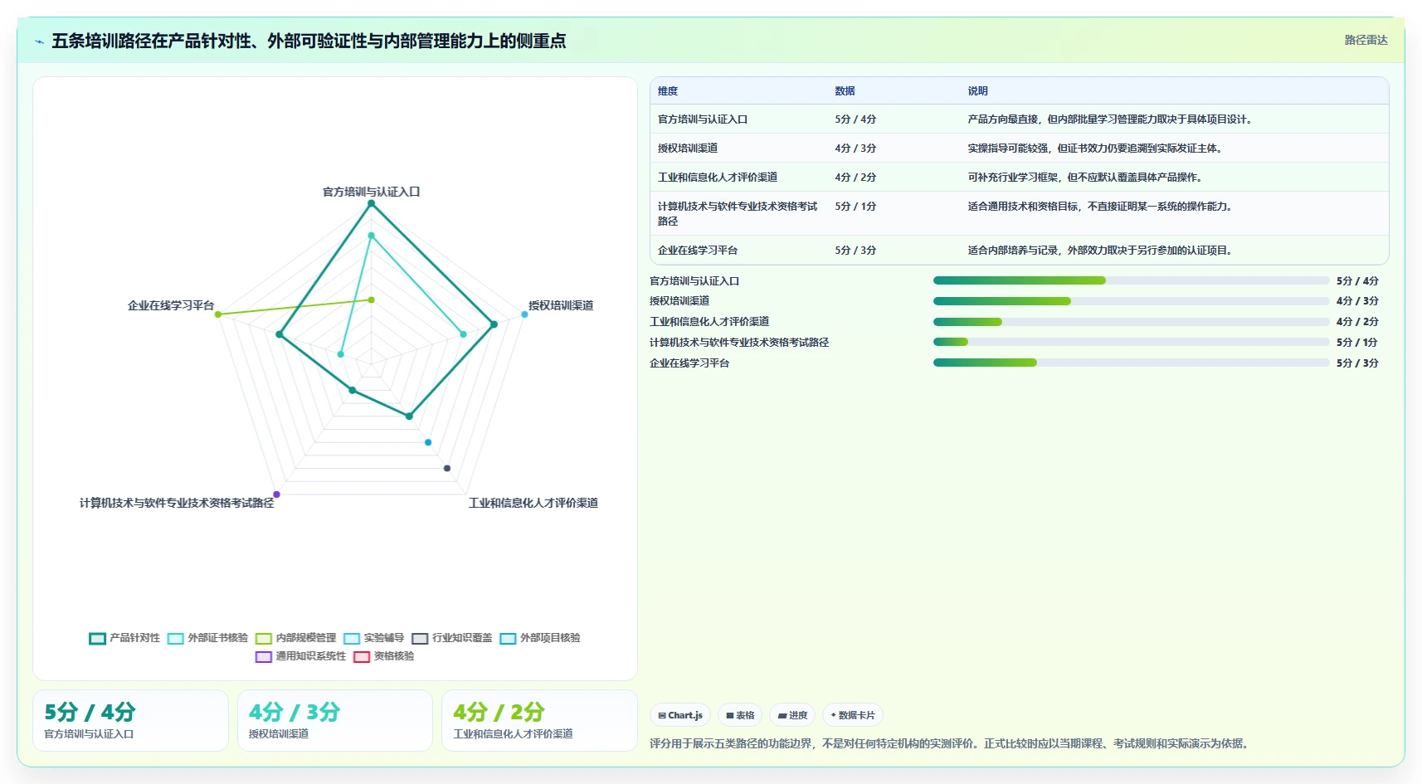Screen dimensions: 1422x784
Task: Click the radar axis label 授权培训渠道
Action: click(561, 305)
